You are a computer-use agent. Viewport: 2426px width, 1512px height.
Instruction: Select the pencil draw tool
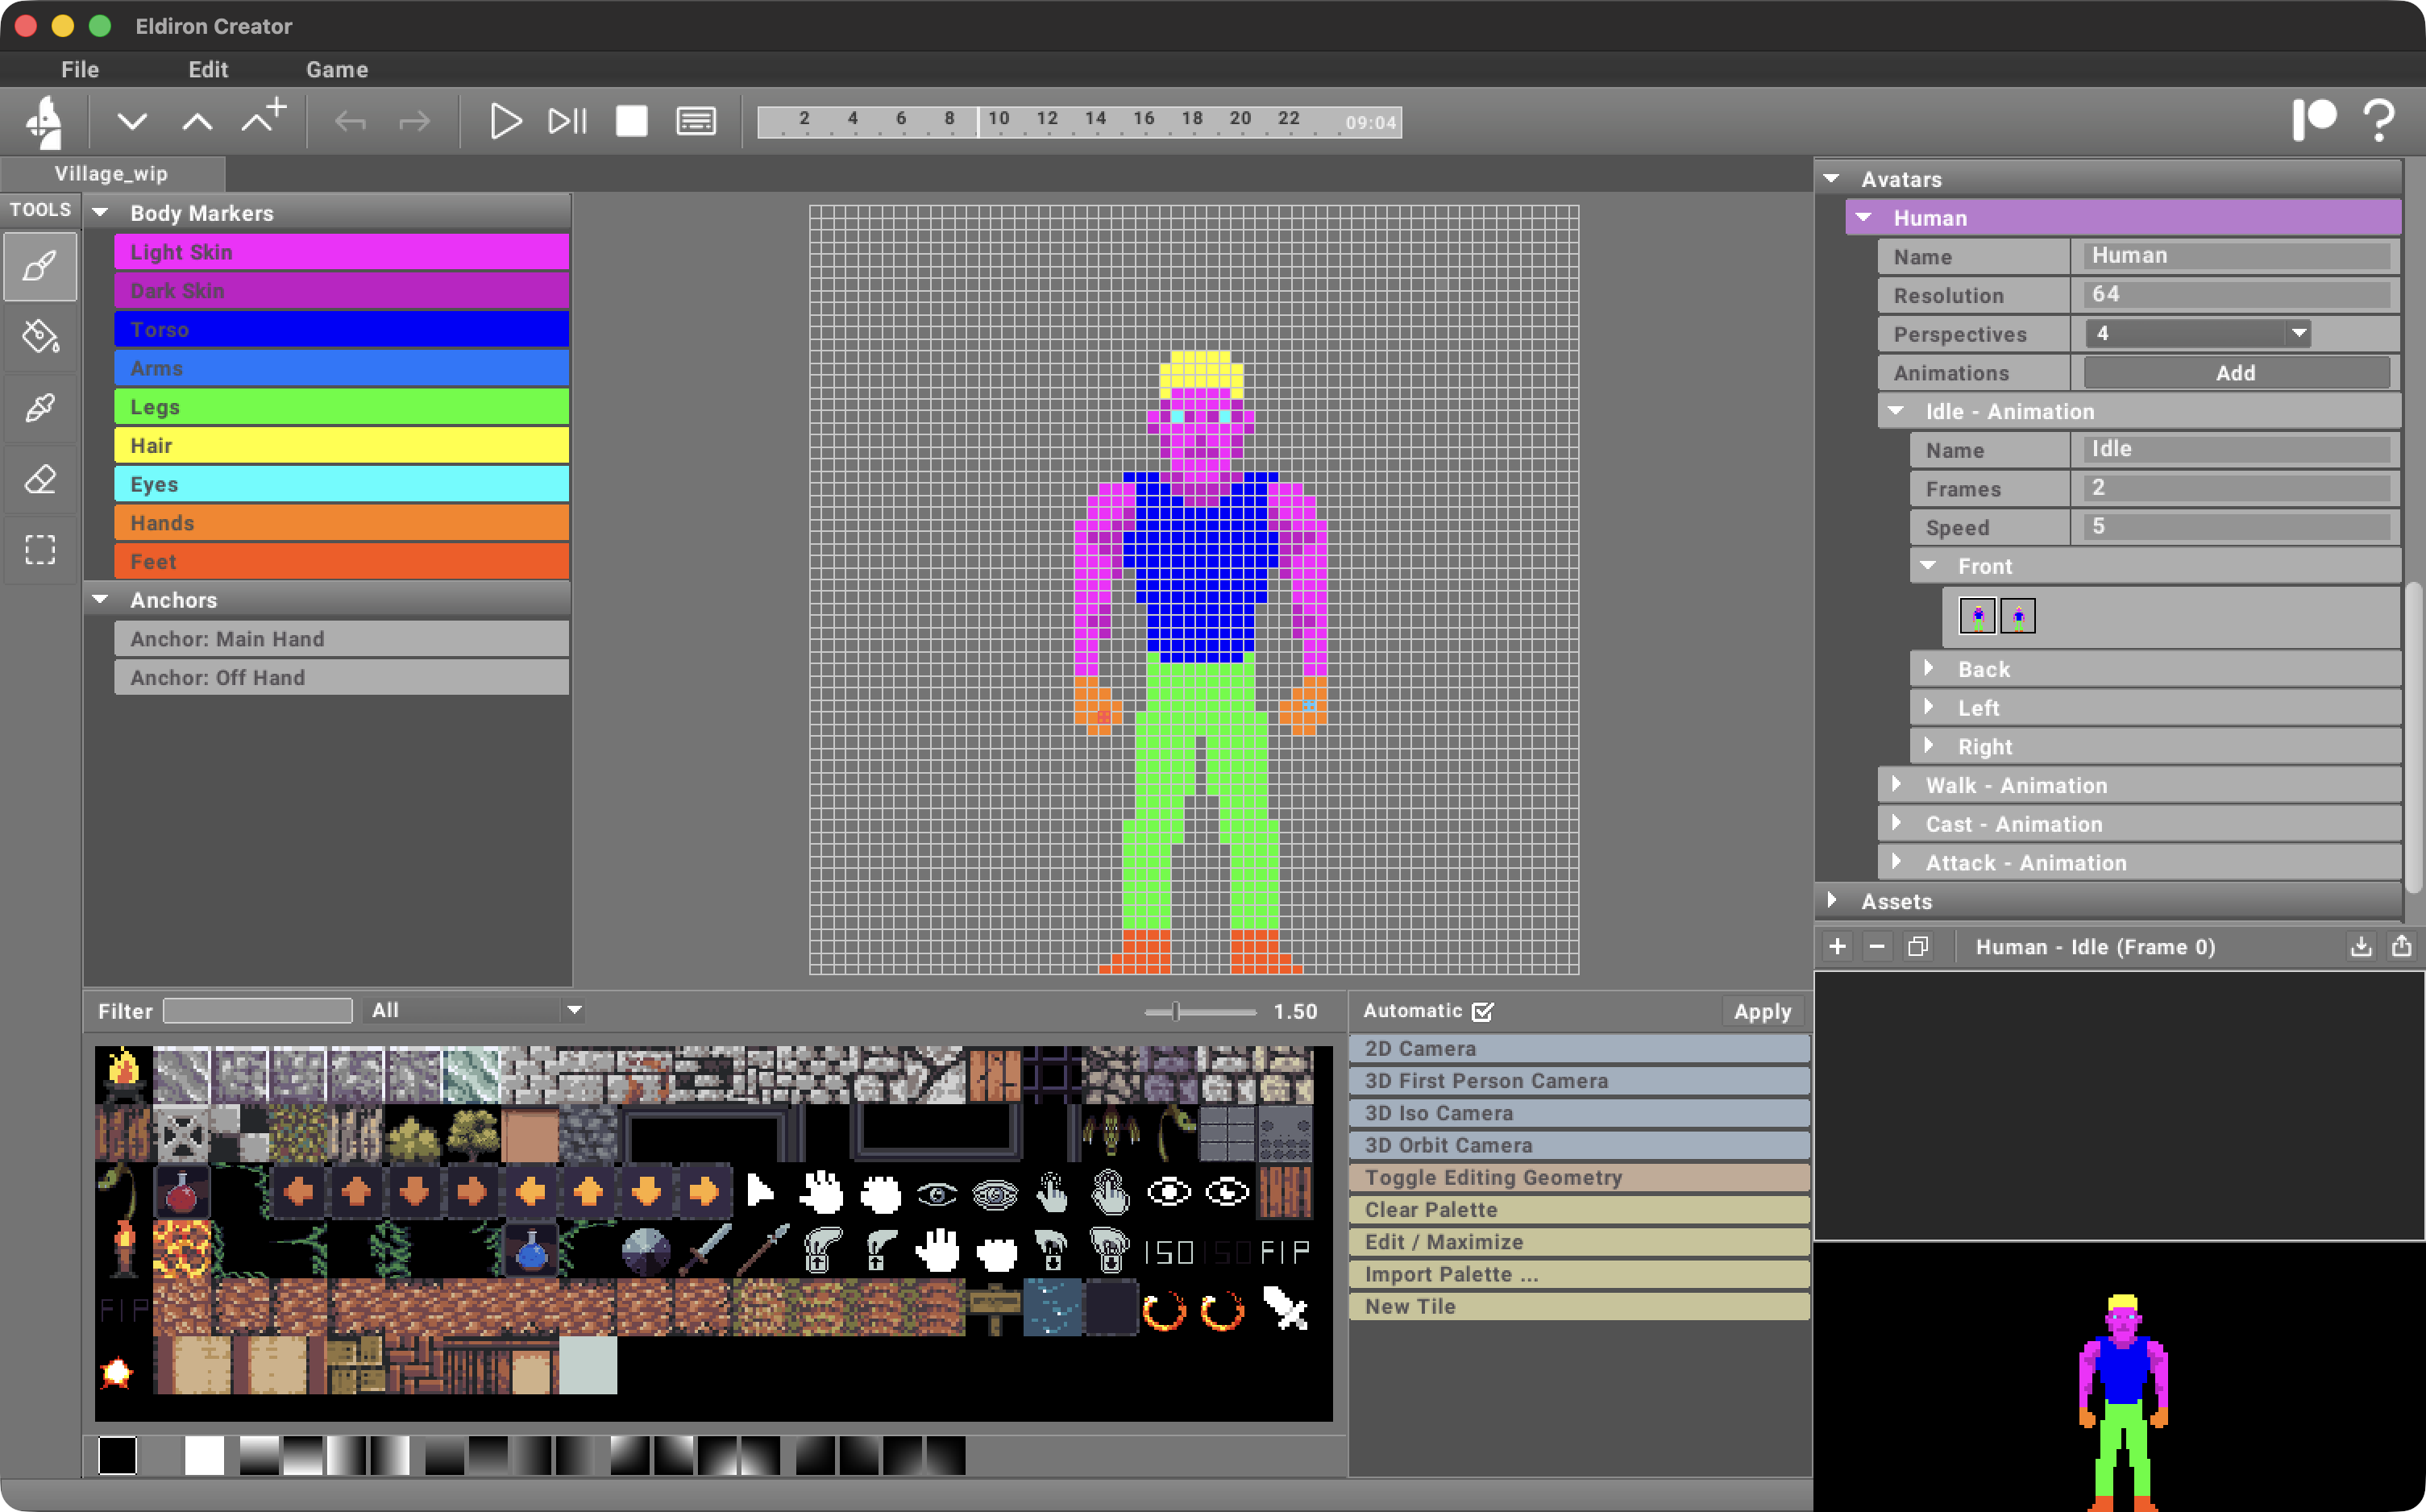(x=40, y=266)
